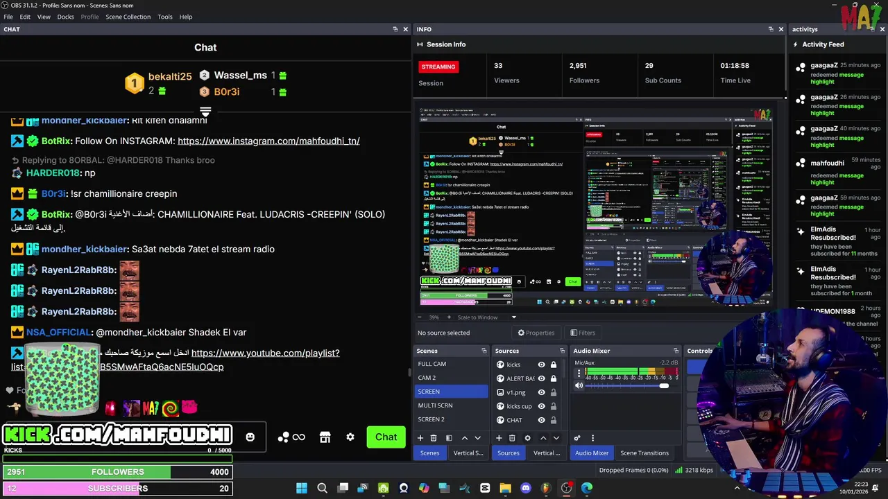
Task: Hide the v1.png source
Action: pyautogui.click(x=542, y=392)
